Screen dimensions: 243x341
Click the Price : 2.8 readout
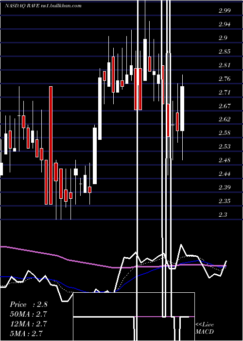(29, 304)
